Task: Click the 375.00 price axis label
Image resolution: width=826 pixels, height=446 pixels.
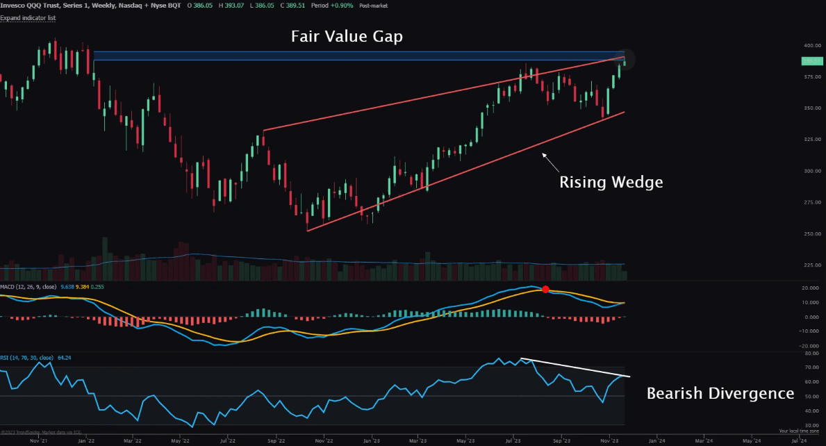Action: (x=812, y=77)
